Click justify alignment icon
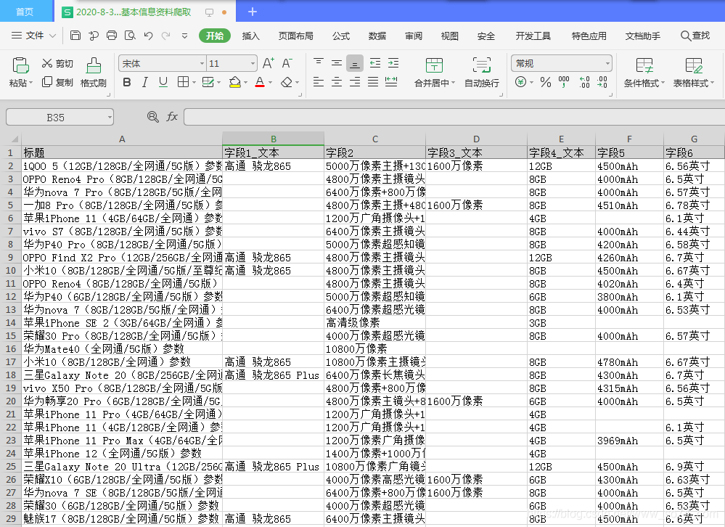The width and height of the screenshot is (725, 527). [373, 82]
